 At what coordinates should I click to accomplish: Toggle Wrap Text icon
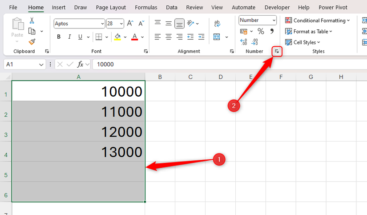click(x=217, y=24)
